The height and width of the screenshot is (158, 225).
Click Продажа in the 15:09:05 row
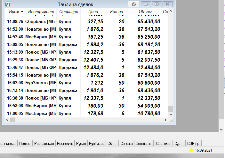68,44
